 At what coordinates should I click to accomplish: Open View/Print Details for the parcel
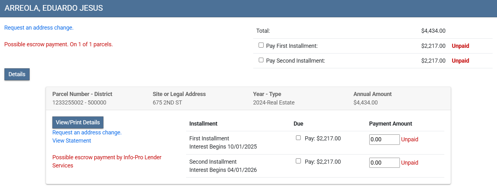78,122
